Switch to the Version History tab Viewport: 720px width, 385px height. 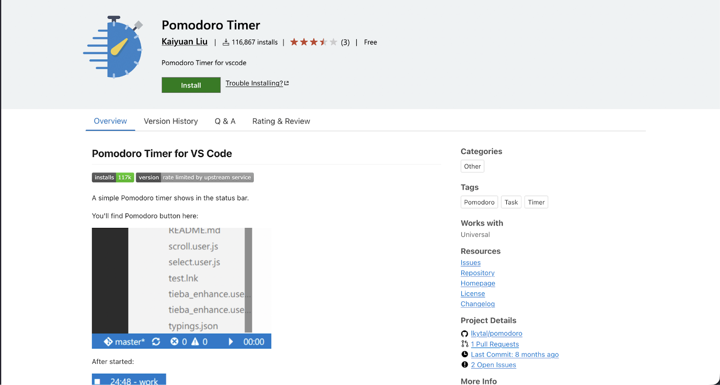point(171,121)
